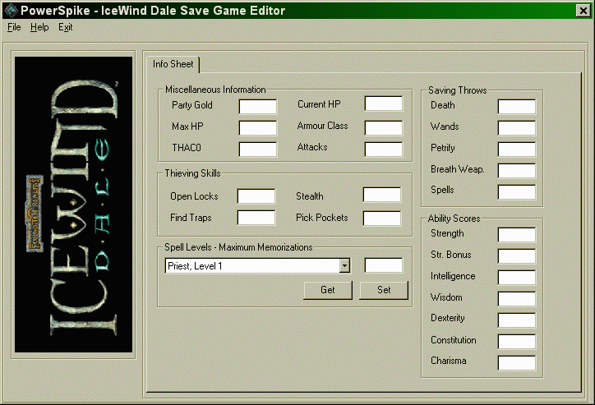Click the Party Gold input field

tap(258, 107)
